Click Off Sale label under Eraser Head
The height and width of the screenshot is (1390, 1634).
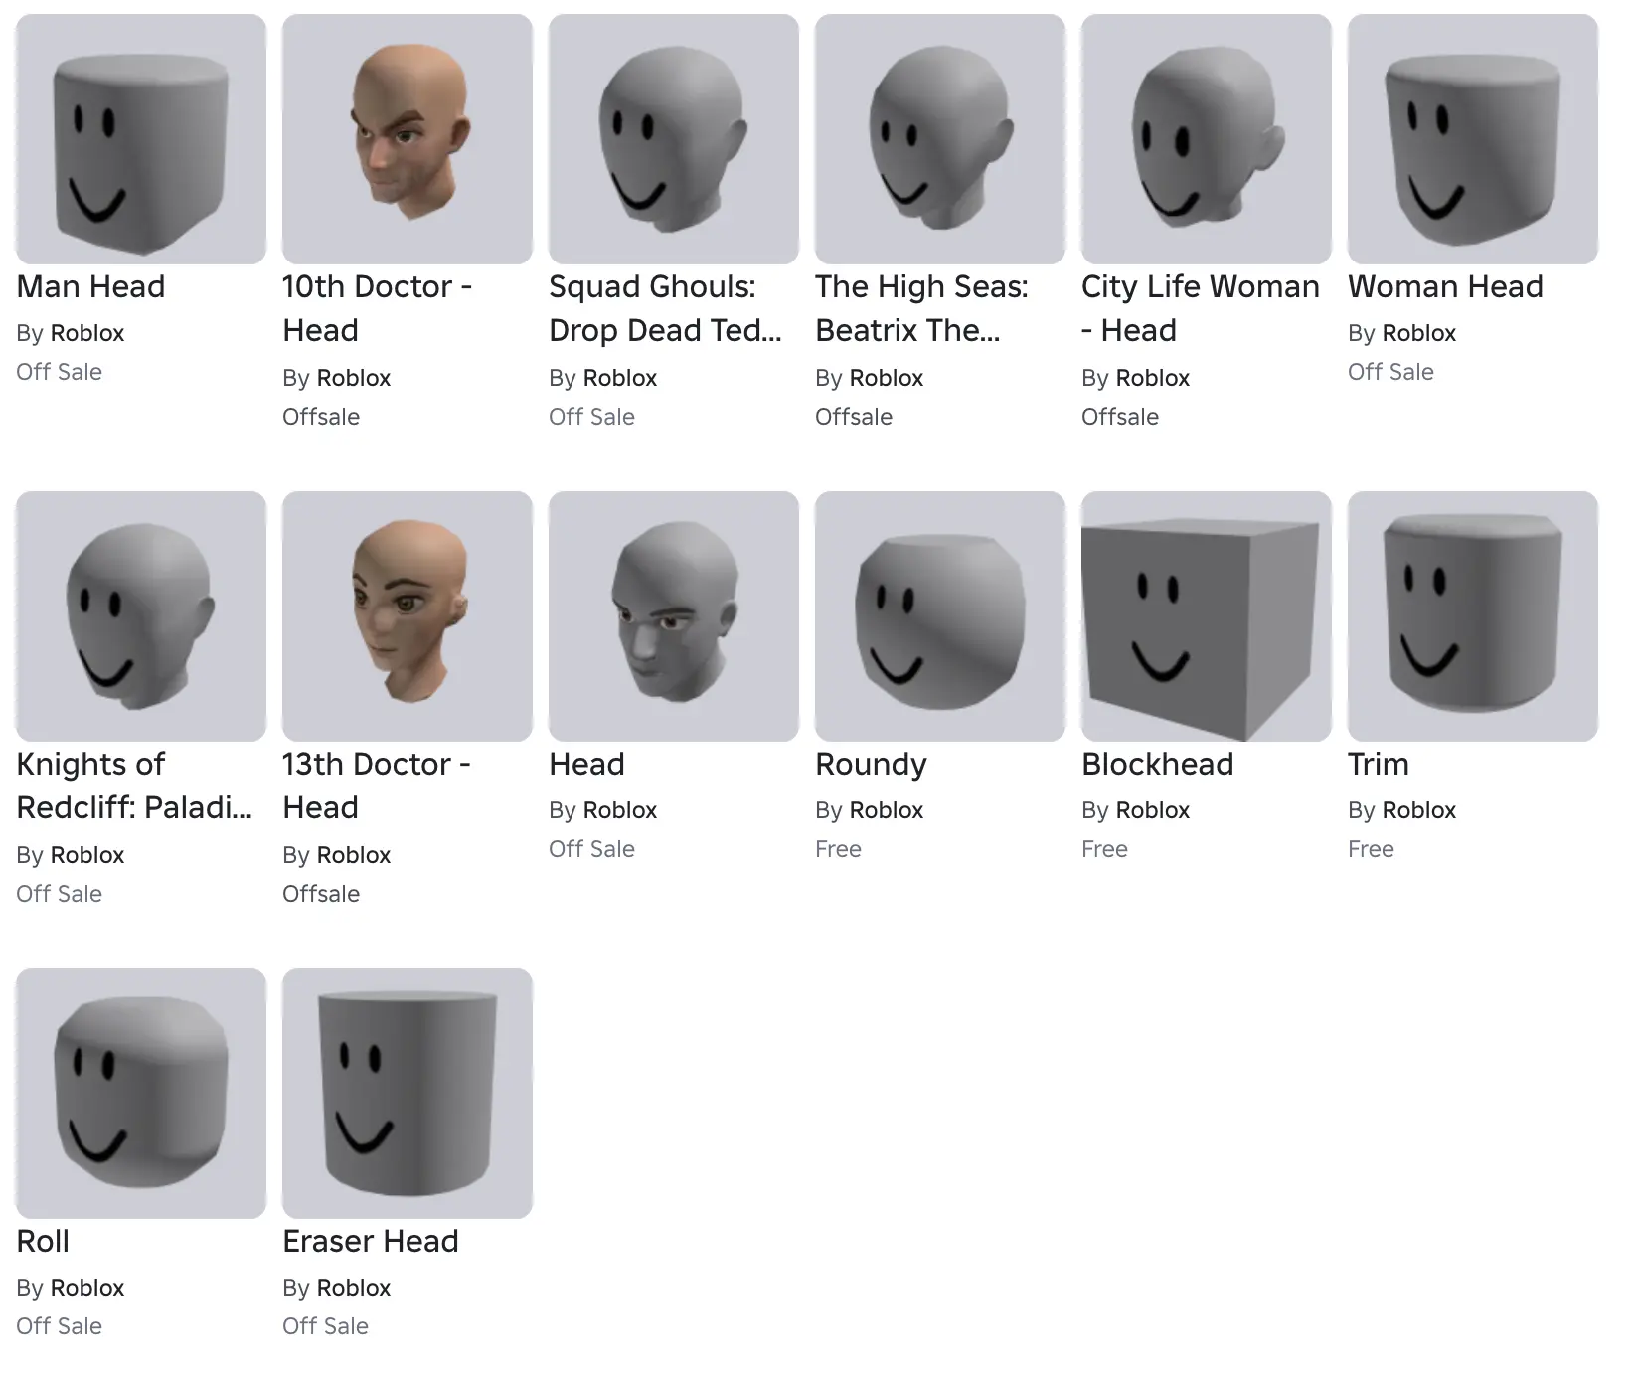pos(325,1326)
